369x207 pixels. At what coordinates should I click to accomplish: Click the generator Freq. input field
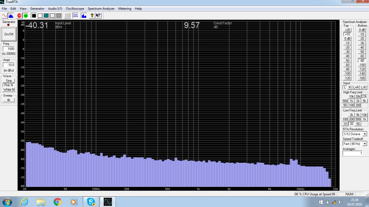pyautogui.click(x=9, y=49)
